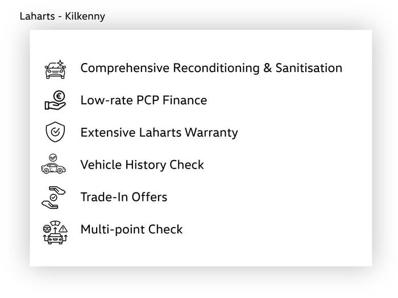Select Low-rate PCP Finance label
This screenshot has width=398, height=298.
pyautogui.click(x=144, y=100)
